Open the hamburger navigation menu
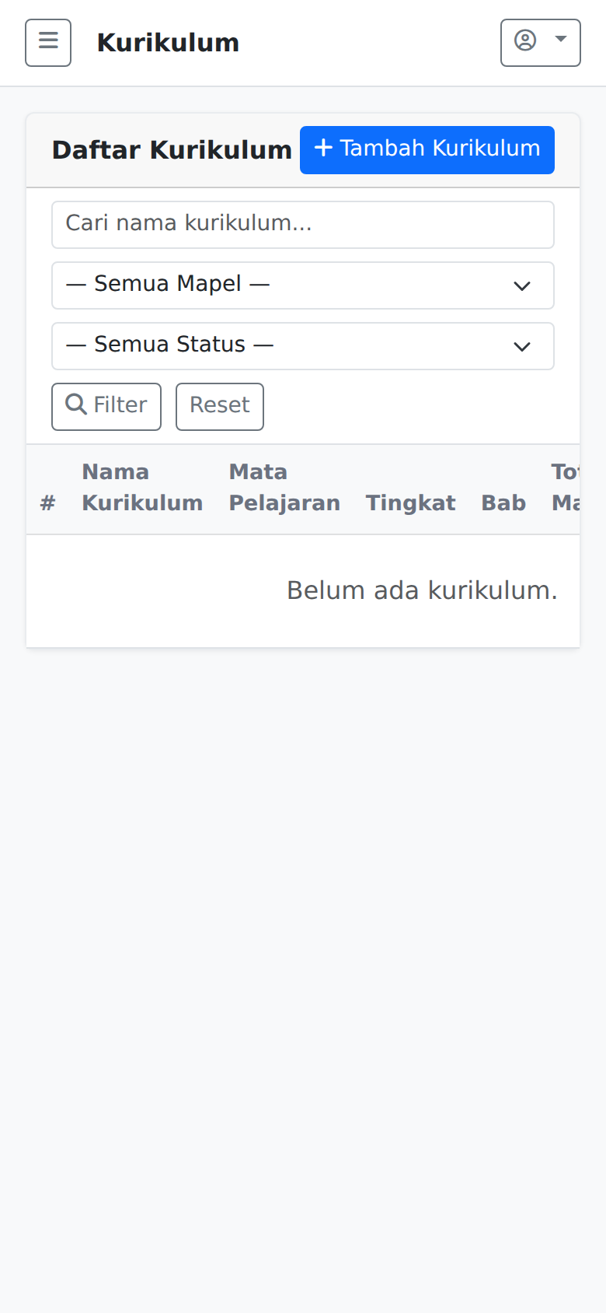Screen dimensions: 606x1313 tap(47, 42)
